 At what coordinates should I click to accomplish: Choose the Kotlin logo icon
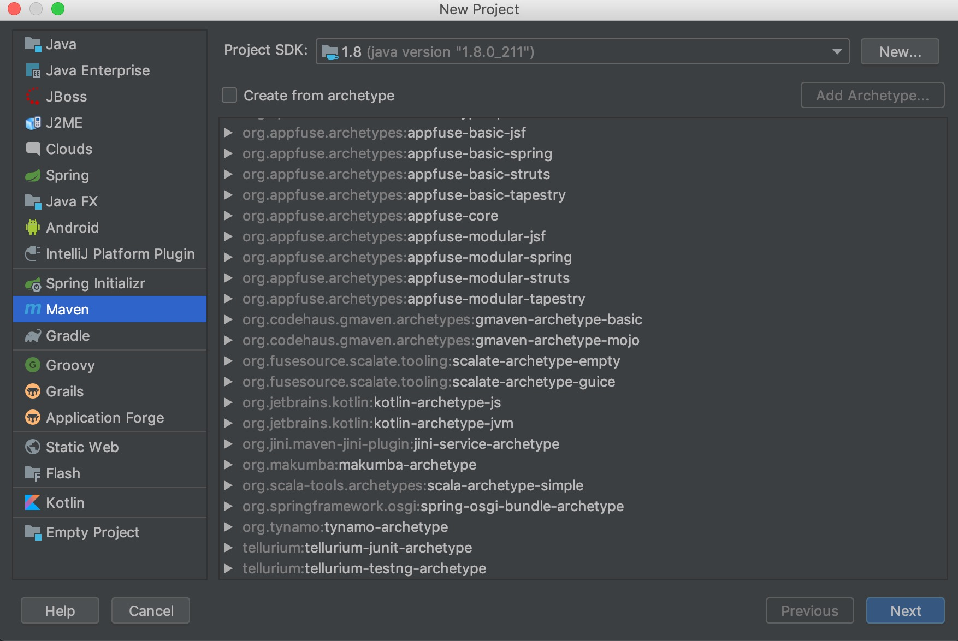[x=33, y=503]
